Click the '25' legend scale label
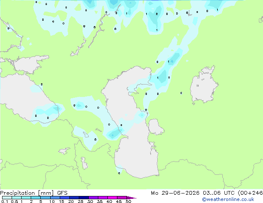This screenshot has height=203, width=263. coord(80,201)
